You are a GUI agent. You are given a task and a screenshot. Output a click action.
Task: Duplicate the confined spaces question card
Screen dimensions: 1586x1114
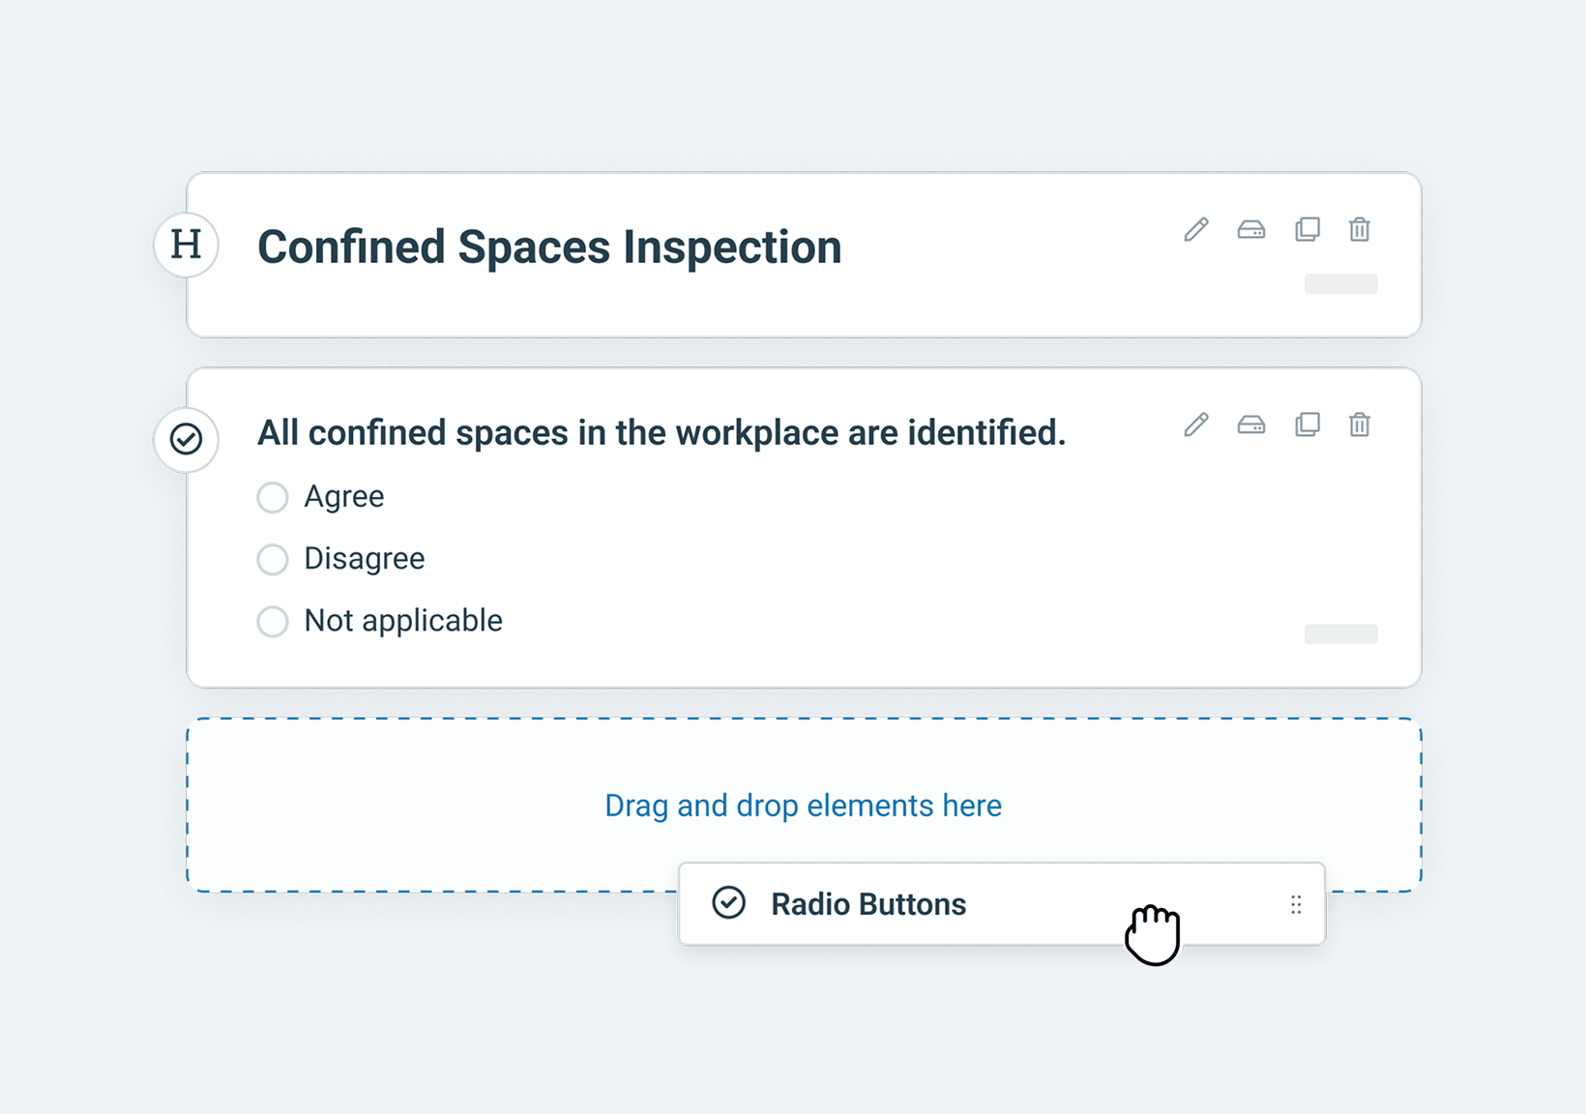1307,425
